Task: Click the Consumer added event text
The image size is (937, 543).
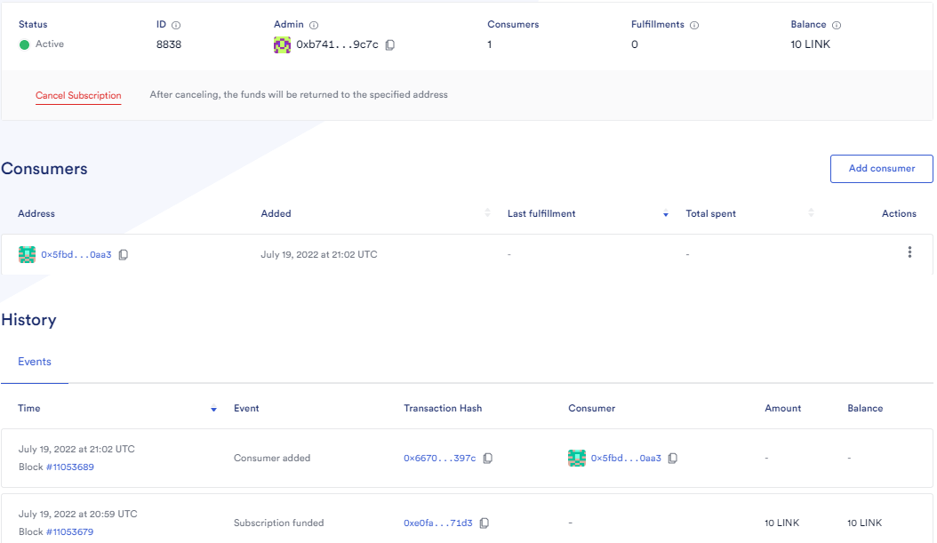Action: point(272,459)
